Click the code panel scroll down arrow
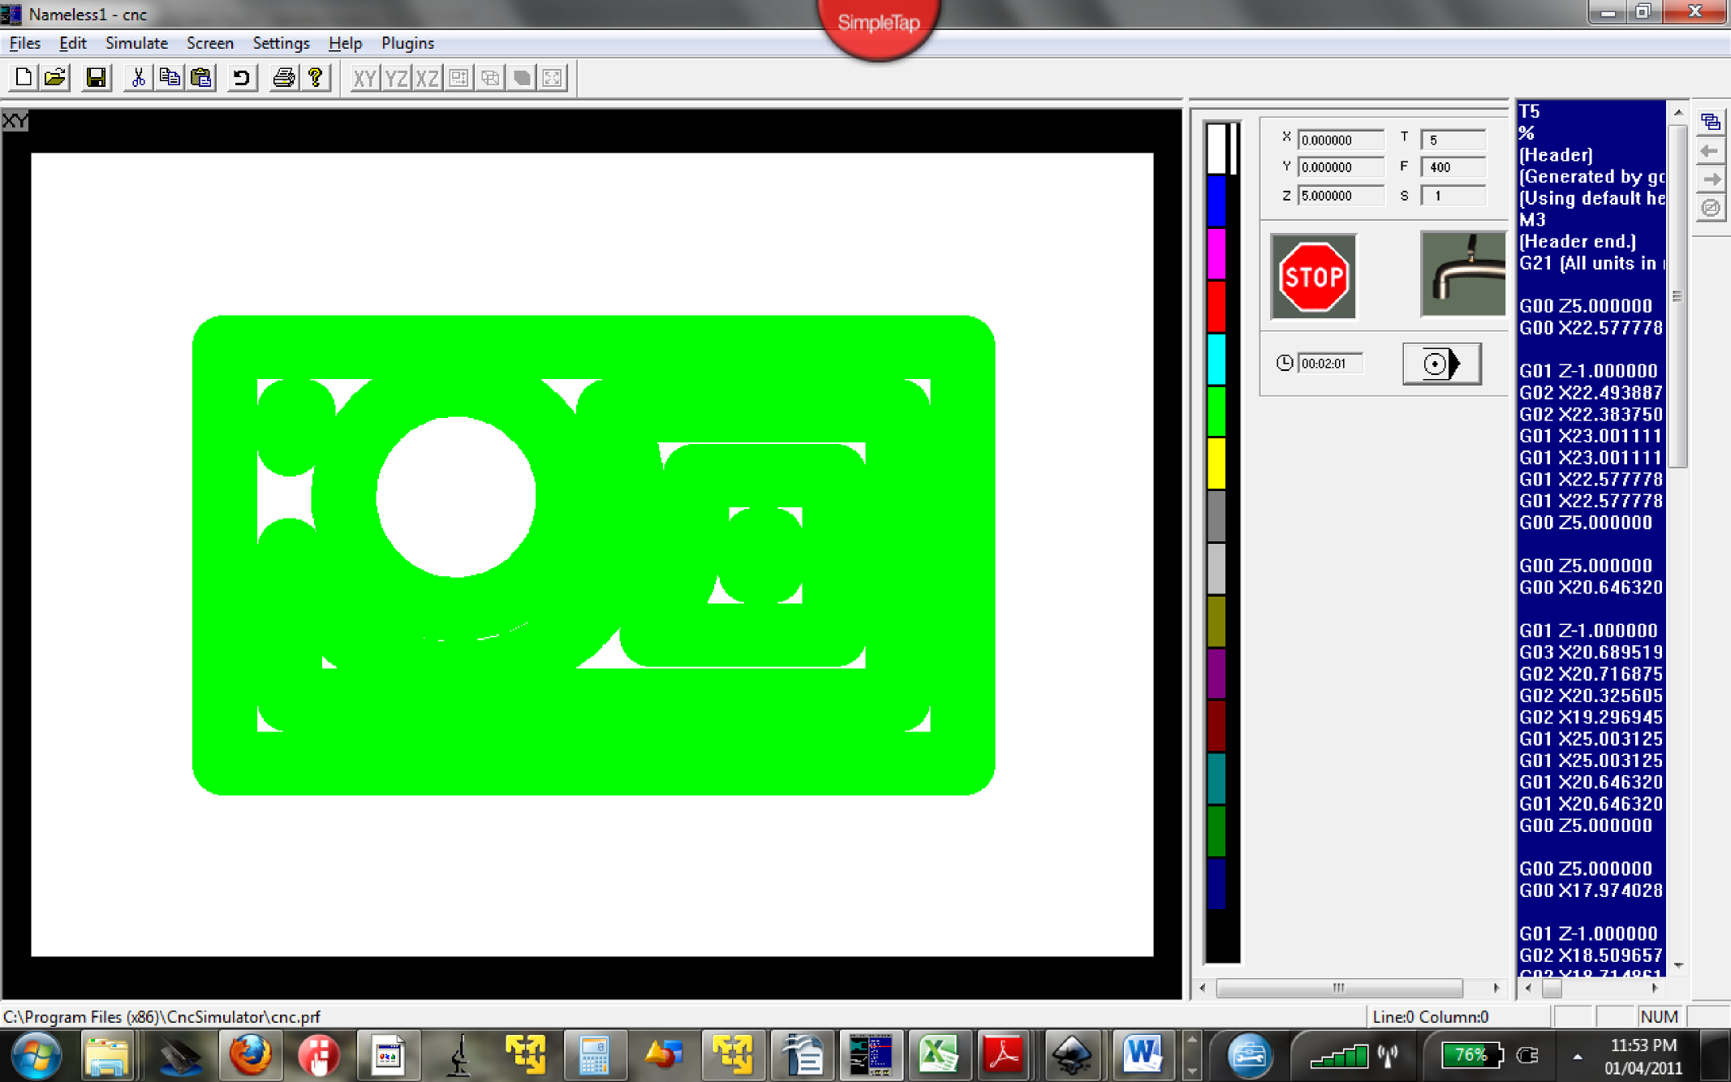 [1678, 966]
